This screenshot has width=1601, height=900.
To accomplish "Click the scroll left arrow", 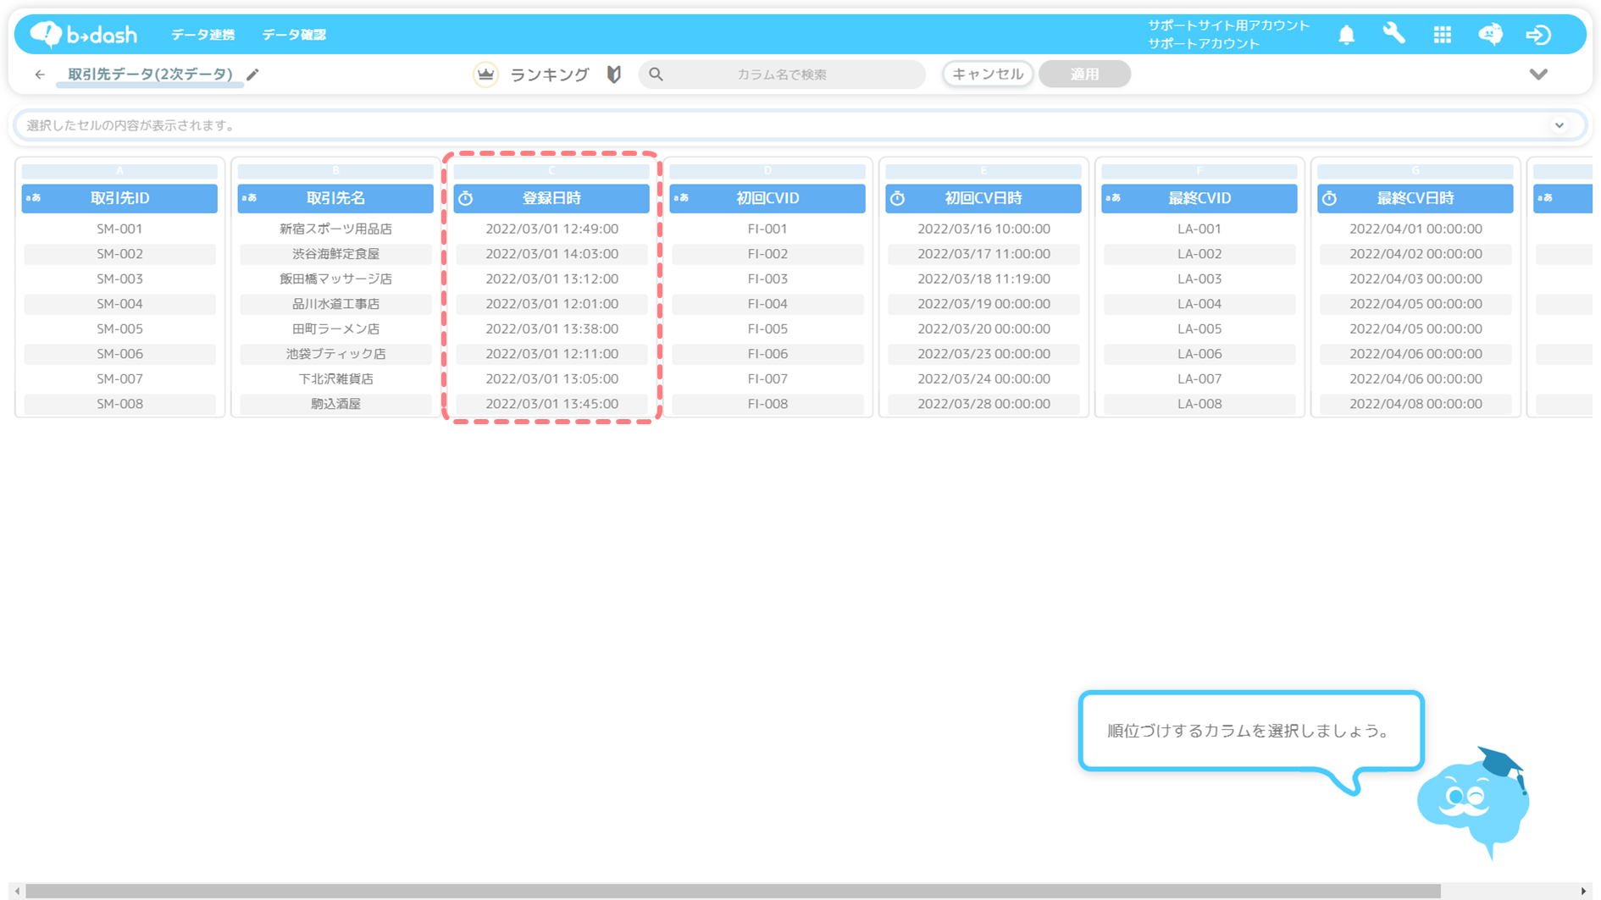I will (17, 891).
